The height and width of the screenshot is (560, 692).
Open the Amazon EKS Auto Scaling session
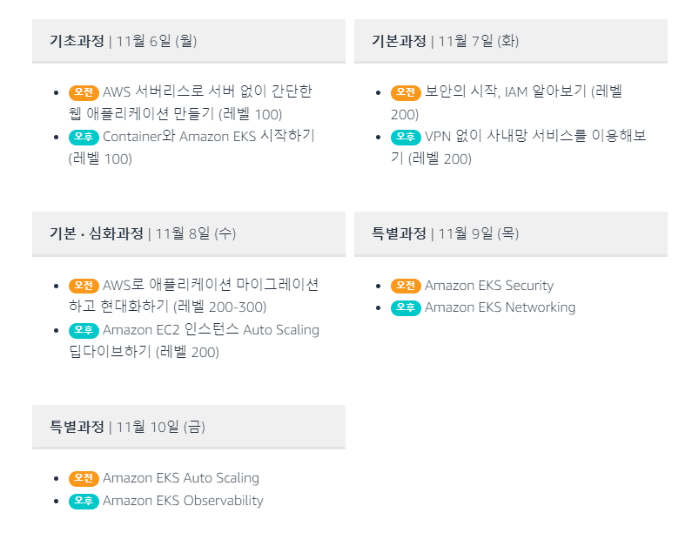coord(181,478)
